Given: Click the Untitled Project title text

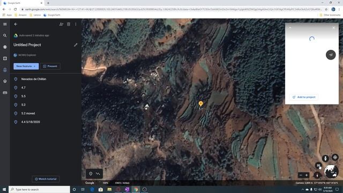Looking at the screenshot, I should pyautogui.click(x=27, y=45).
